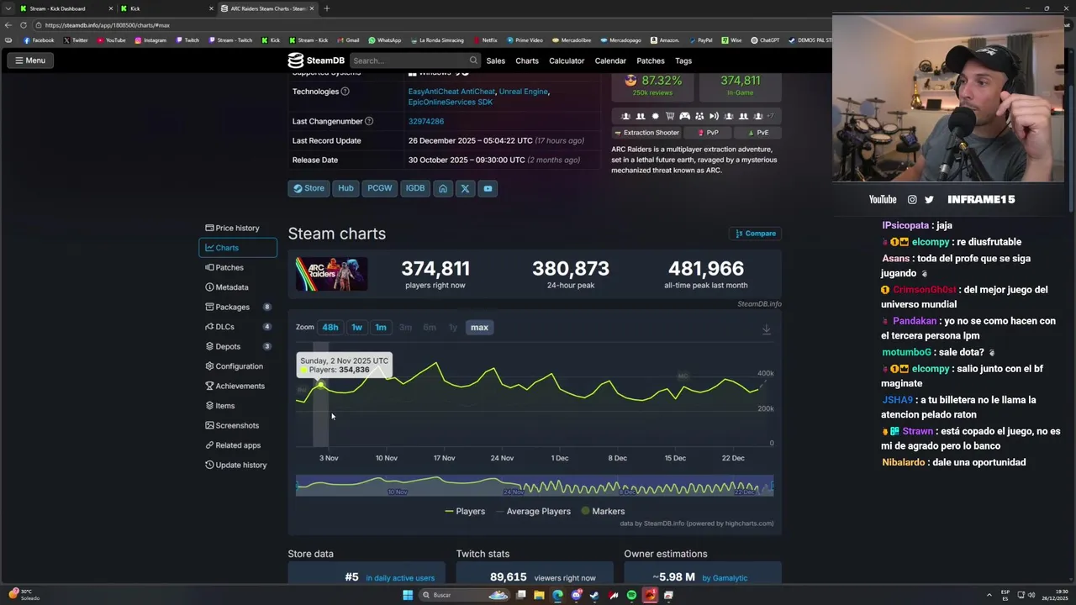Open Patches in the top navigation

click(x=651, y=60)
